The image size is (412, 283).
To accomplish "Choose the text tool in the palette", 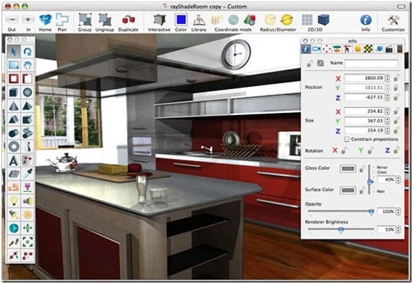I will click(14, 160).
